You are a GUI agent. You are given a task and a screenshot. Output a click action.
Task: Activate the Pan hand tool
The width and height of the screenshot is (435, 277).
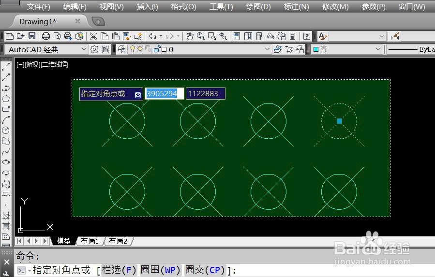tap(190, 36)
